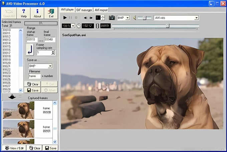
Task: Open the Save as BMP format dropdown
Action: [x=50, y=66]
